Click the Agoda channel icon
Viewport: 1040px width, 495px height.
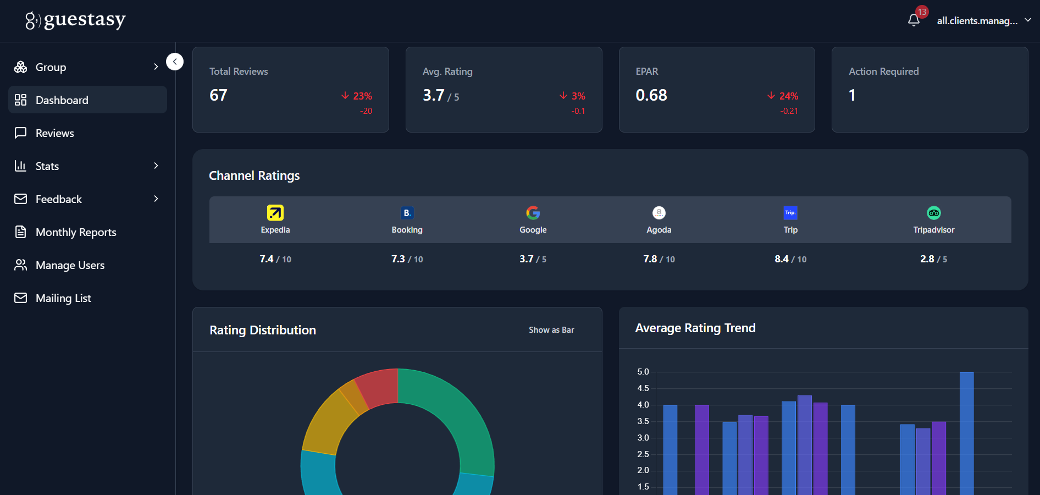click(x=659, y=212)
